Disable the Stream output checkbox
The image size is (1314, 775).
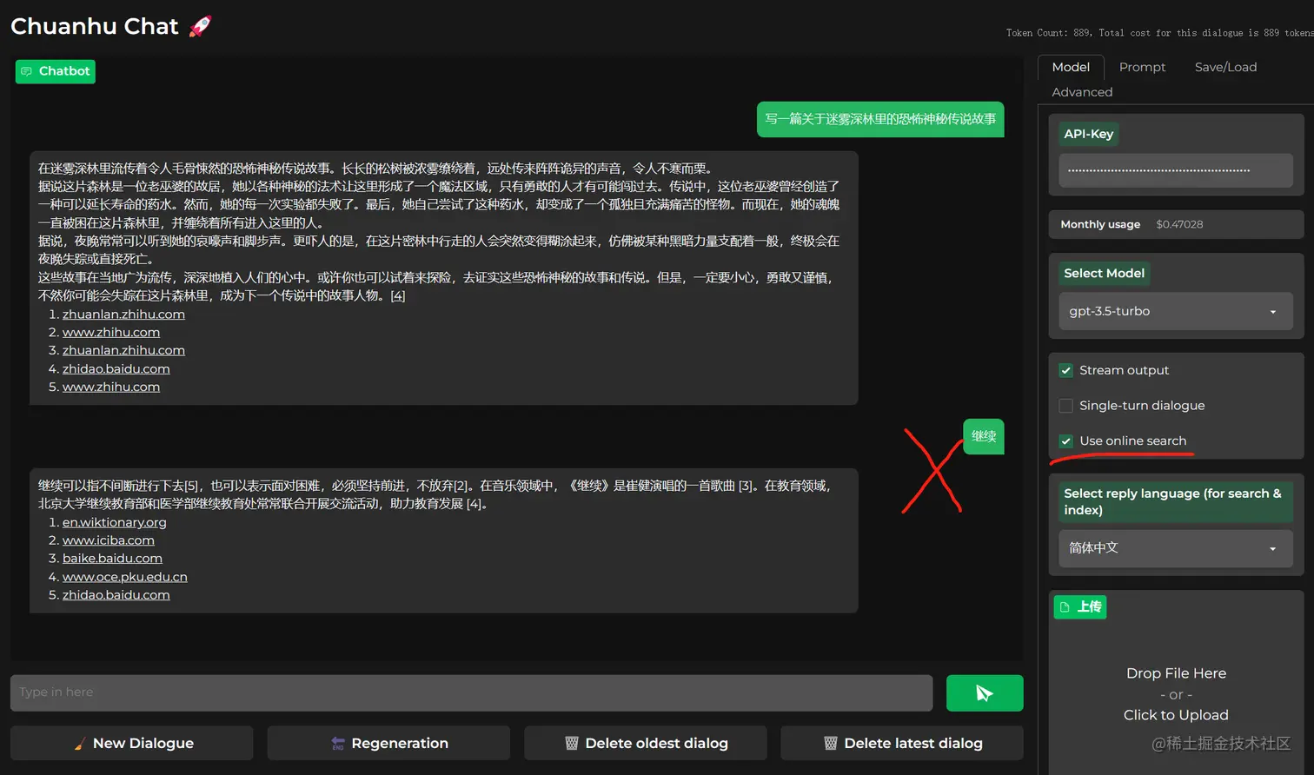1066,371
